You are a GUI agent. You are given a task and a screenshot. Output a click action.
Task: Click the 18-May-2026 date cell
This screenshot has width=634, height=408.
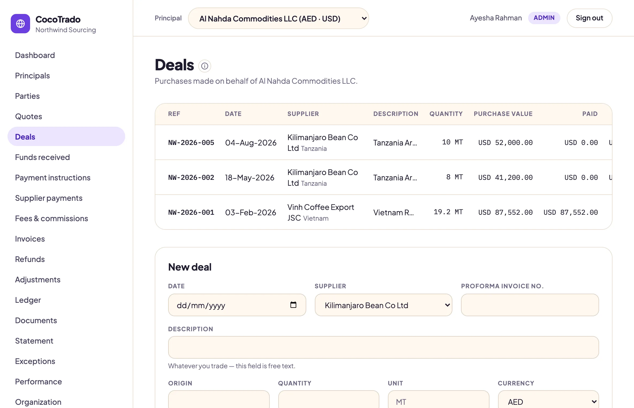click(x=250, y=177)
